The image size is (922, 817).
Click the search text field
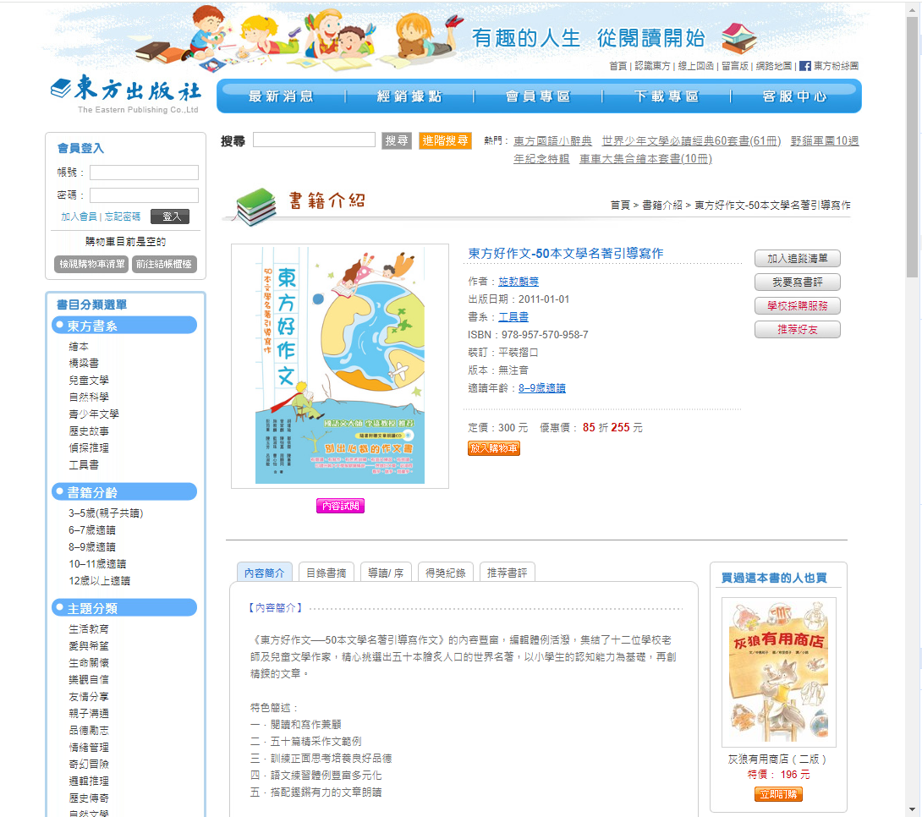coord(314,140)
